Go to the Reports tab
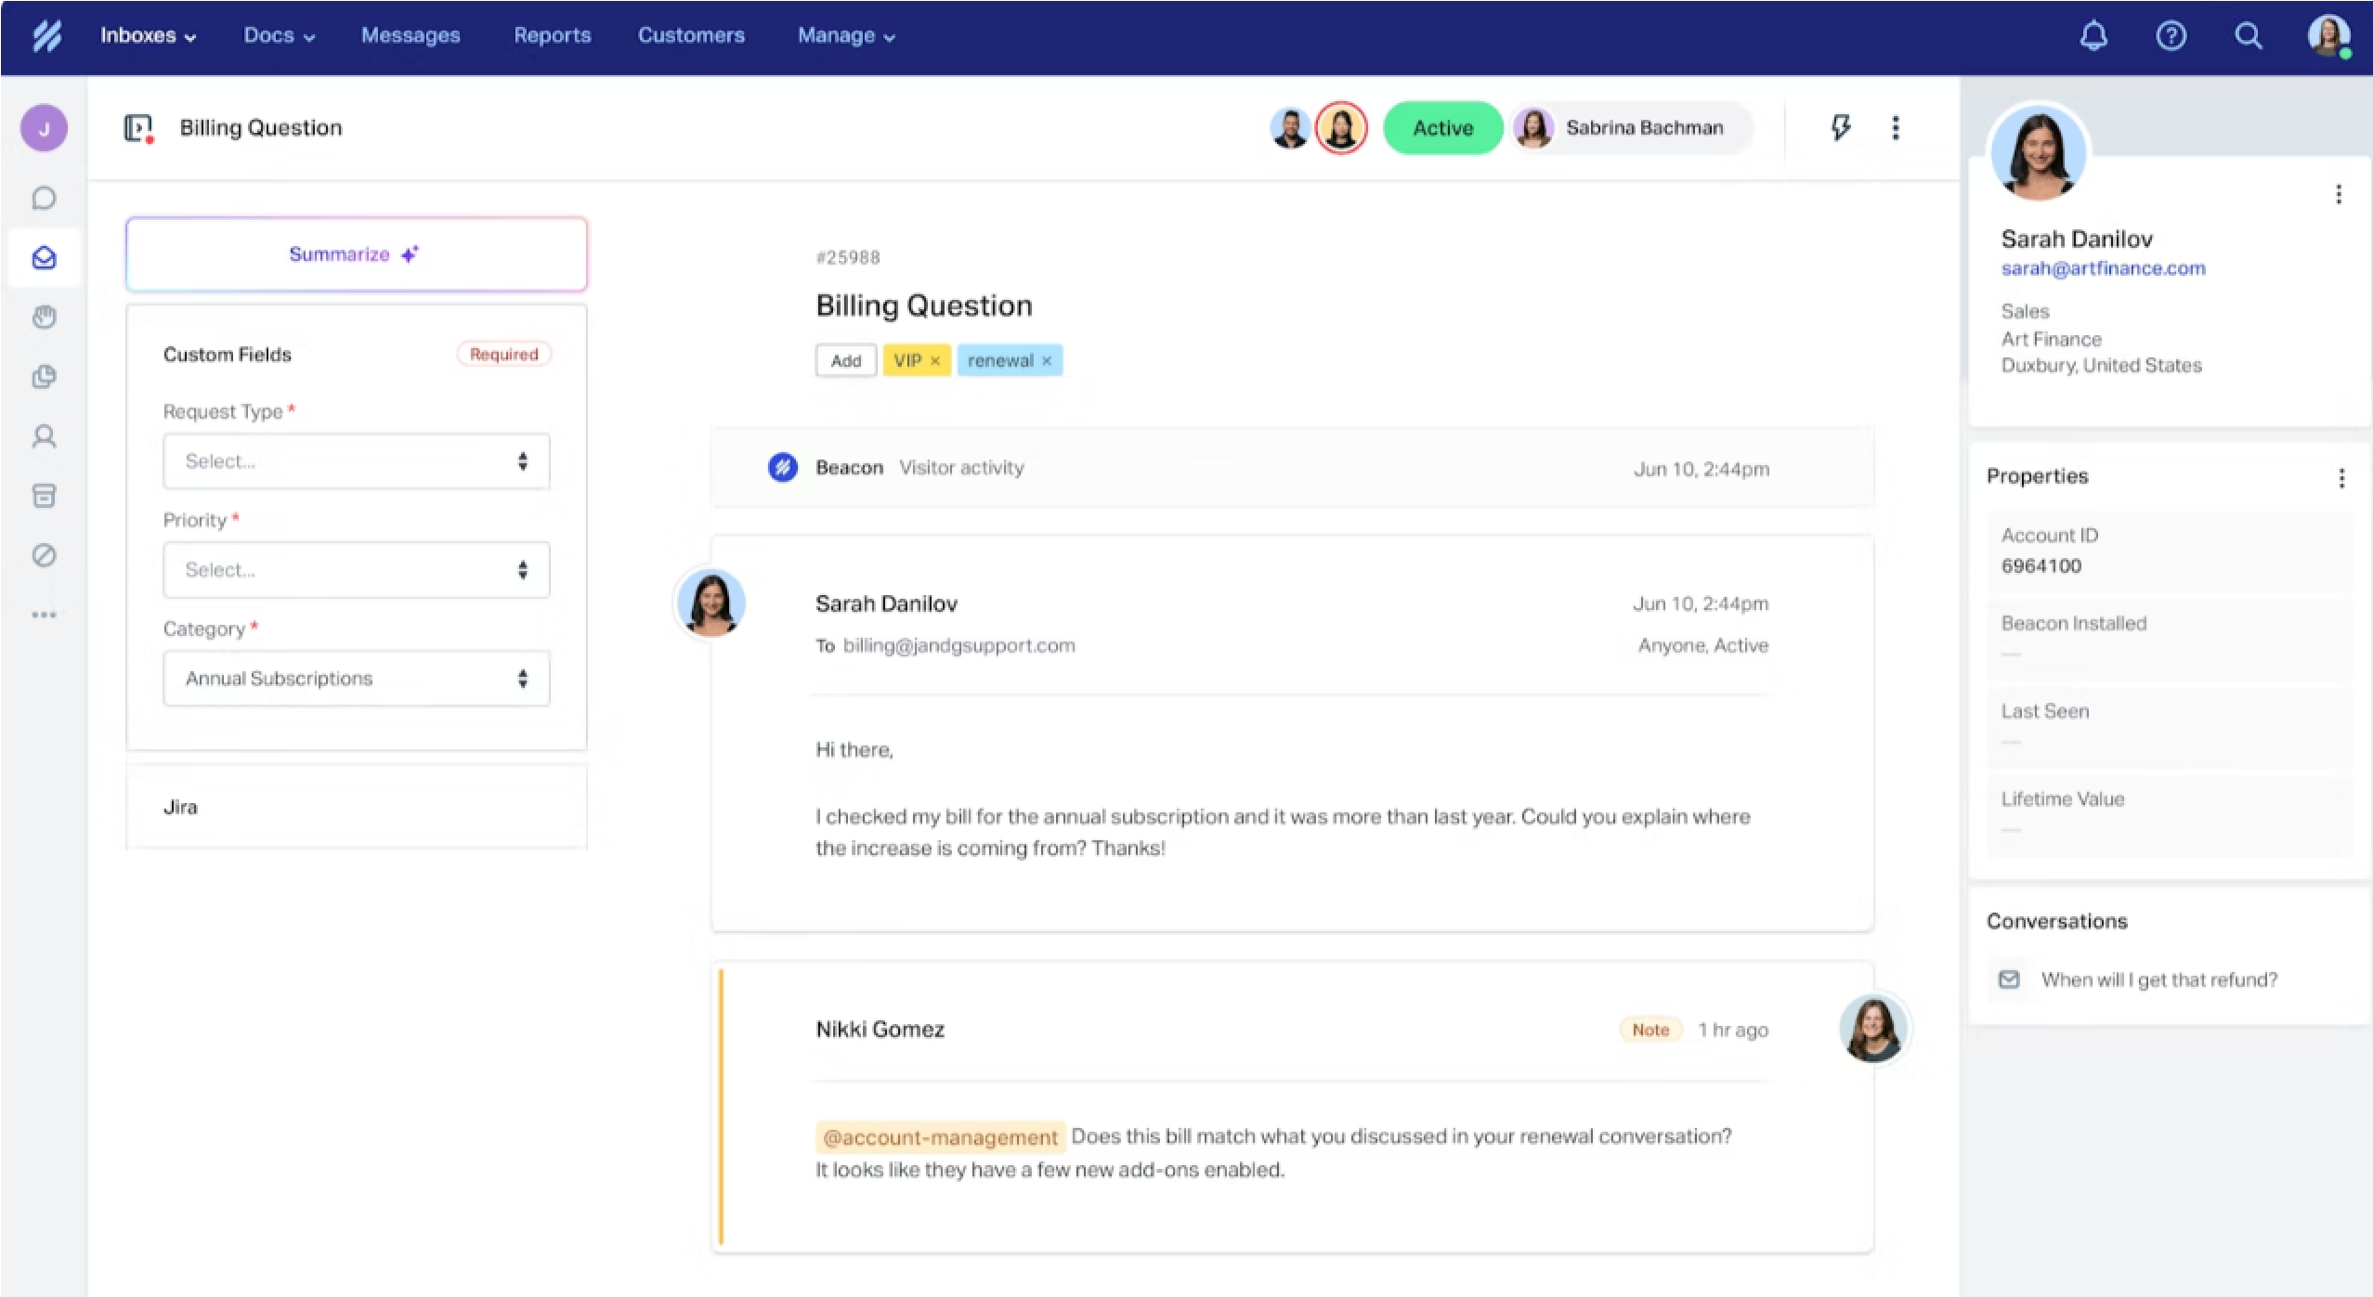Viewport: 2373px width, 1297px height. [x=552, y=35]
